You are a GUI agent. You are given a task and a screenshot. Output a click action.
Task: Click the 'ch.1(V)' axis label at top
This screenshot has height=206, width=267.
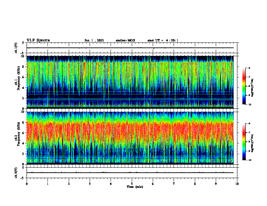click(x=16, y=48)
